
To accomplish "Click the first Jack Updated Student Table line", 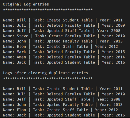I will point(64,62).
